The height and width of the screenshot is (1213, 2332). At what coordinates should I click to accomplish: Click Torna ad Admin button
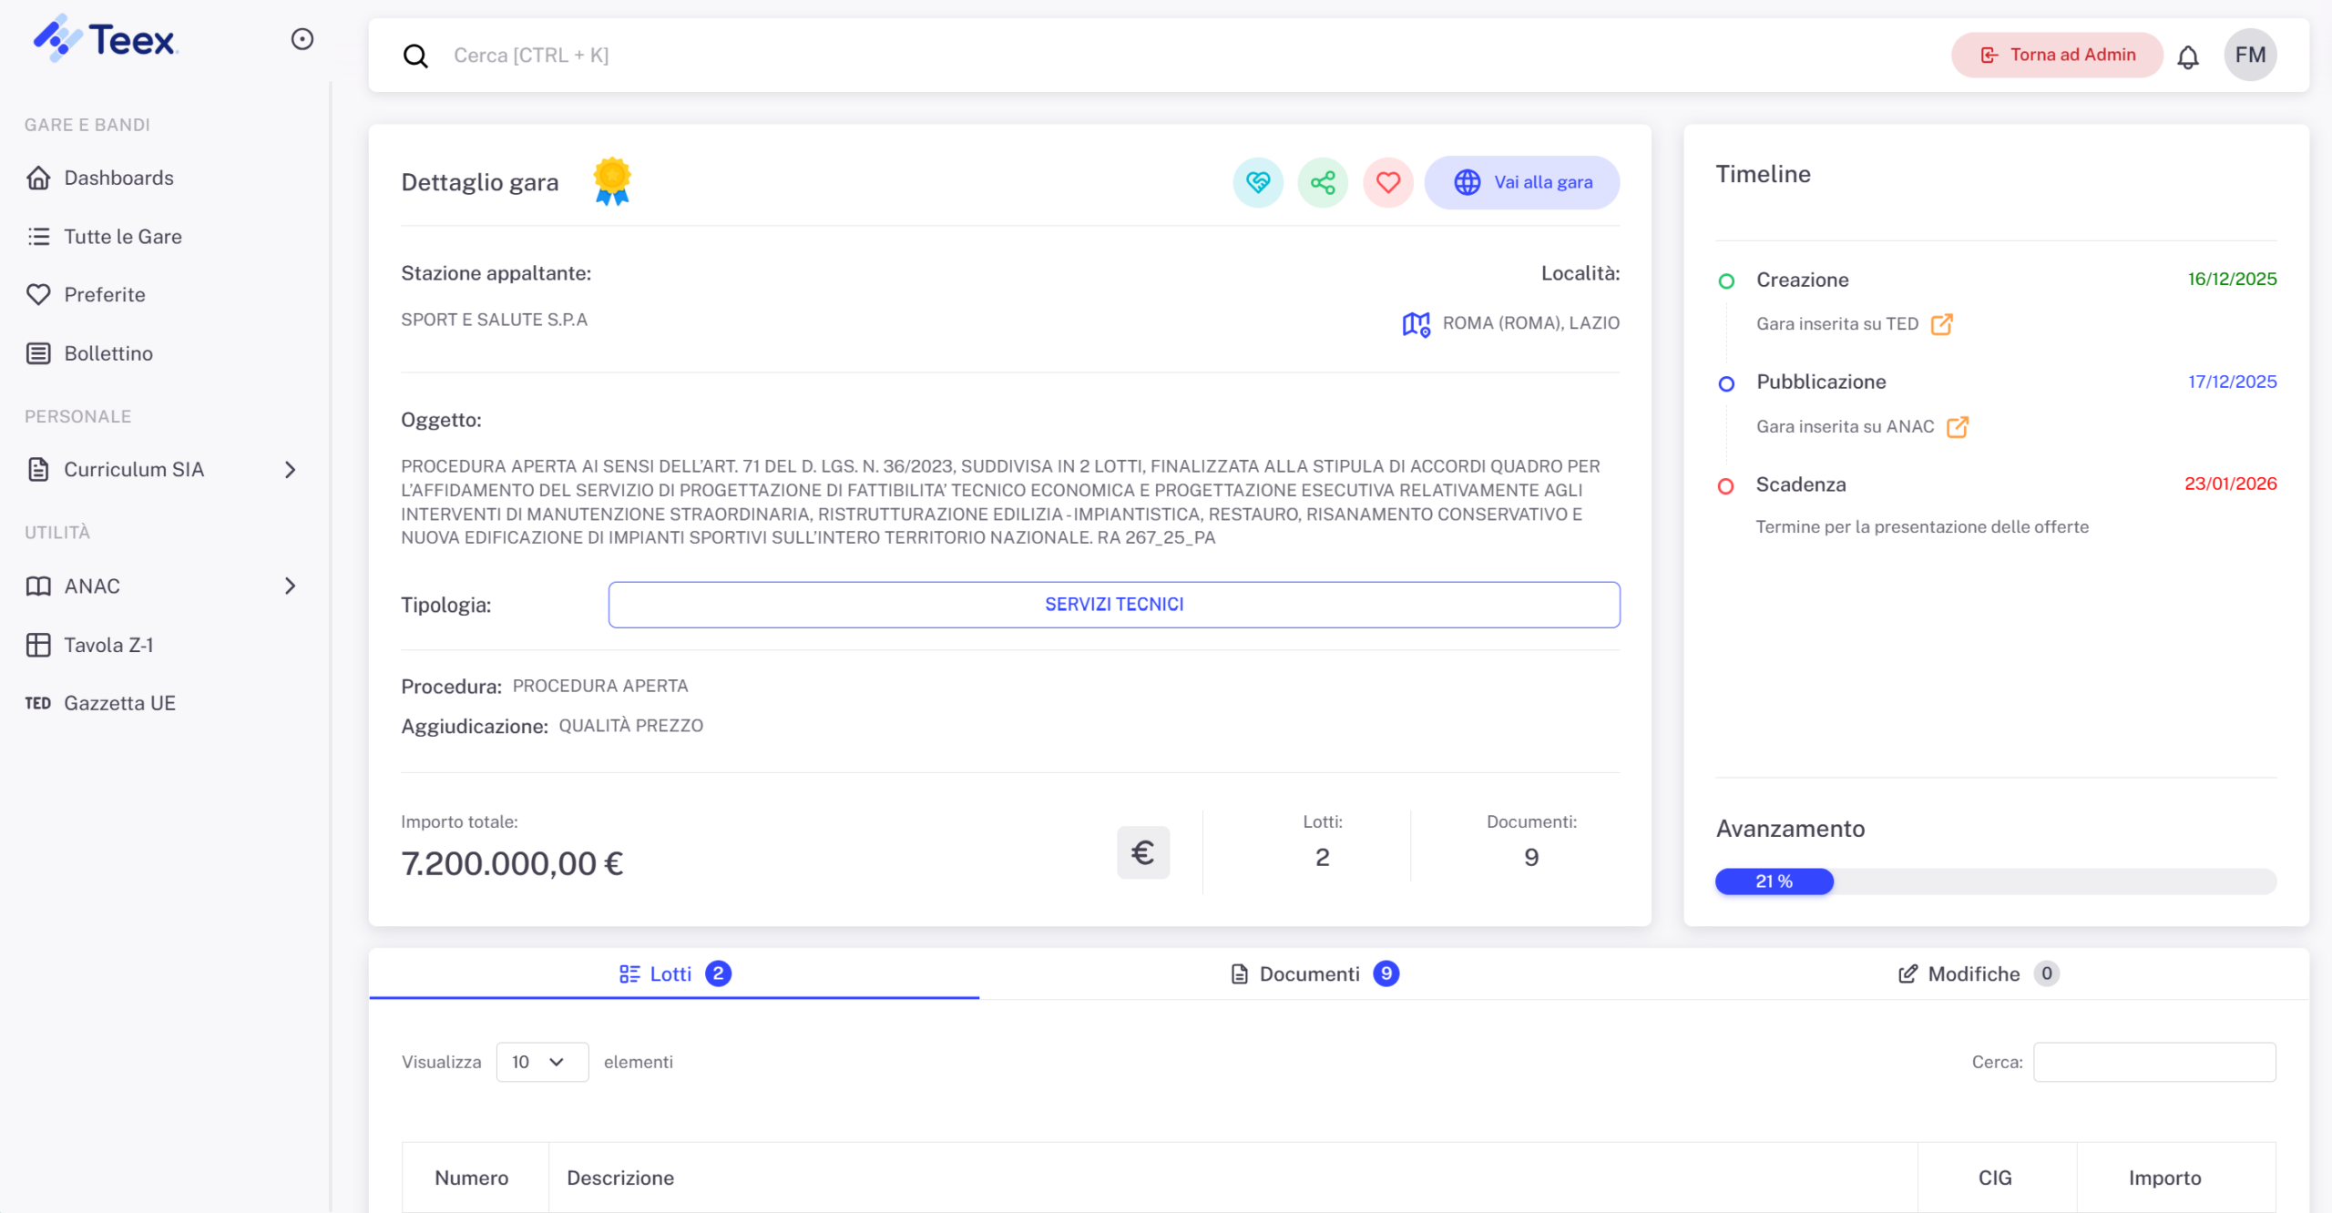click(x=2057, y=55)
